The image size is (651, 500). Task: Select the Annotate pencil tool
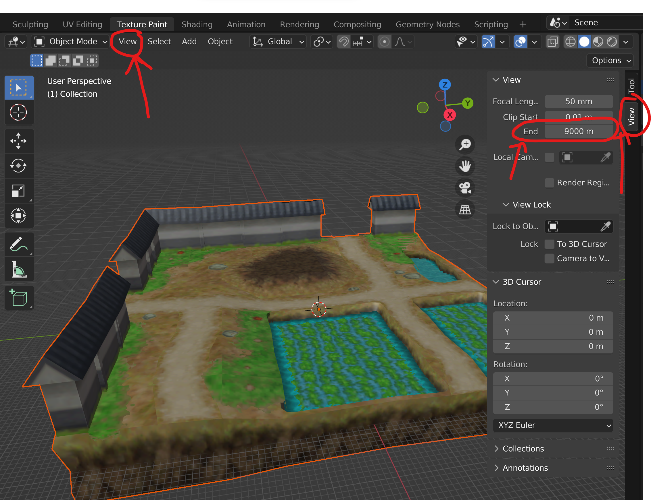(18, 244)
